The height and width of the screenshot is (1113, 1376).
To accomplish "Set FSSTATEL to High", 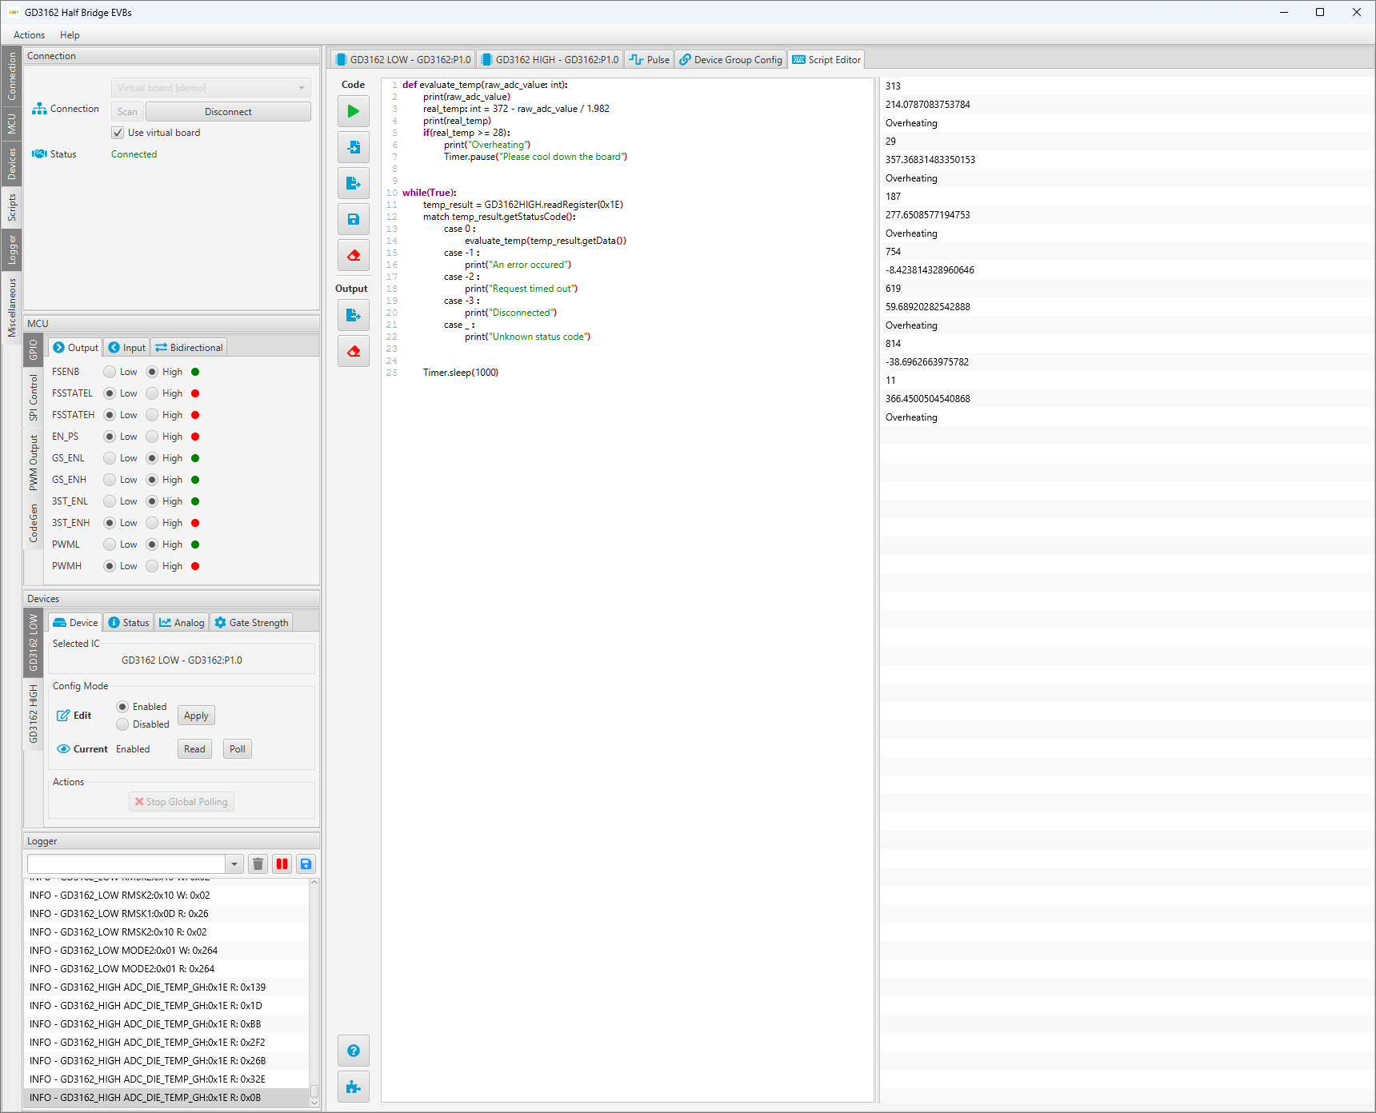I will (152, 393).
